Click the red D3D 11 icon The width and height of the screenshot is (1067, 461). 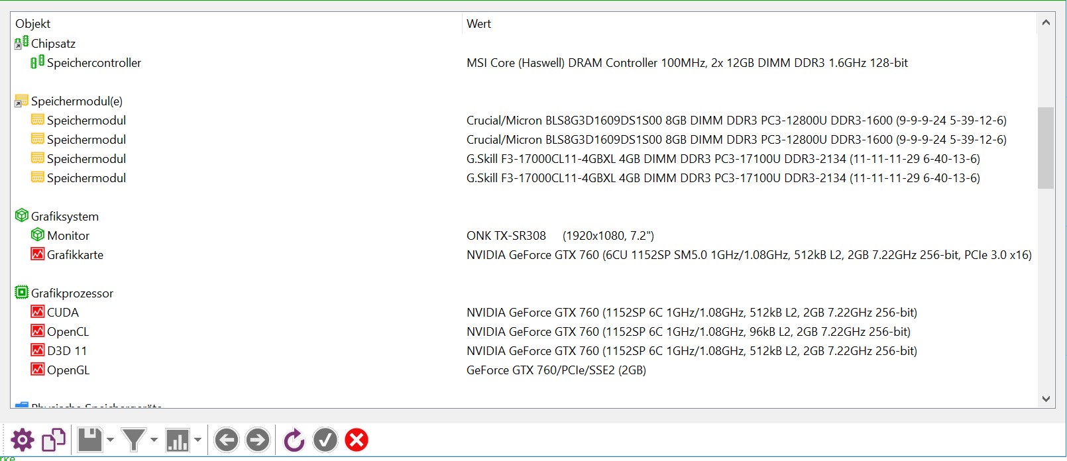38,350
